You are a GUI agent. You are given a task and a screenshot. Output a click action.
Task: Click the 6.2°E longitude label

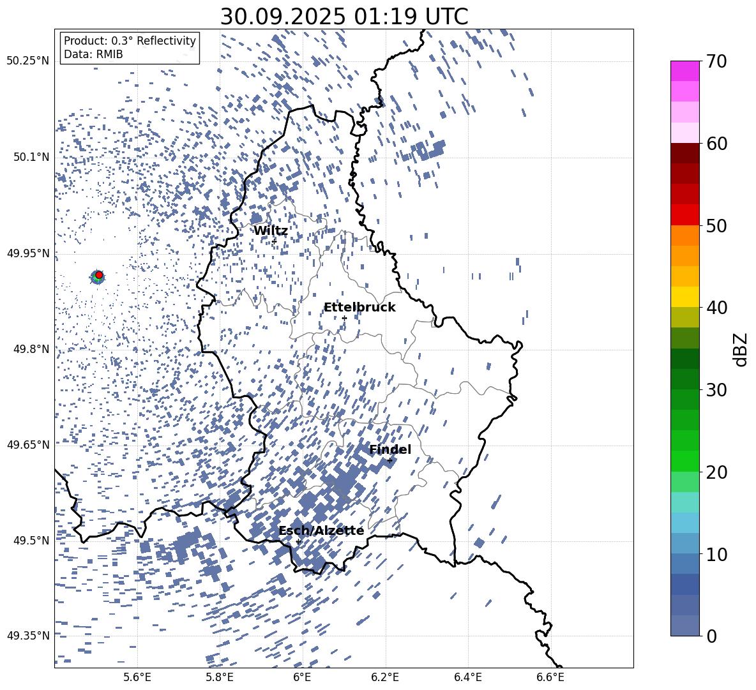coord(385,677)
